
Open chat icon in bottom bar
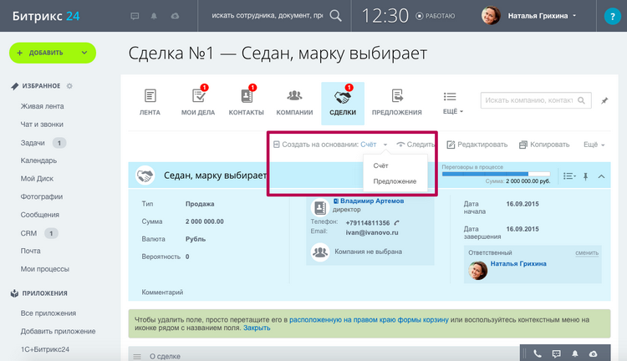click(556, 353)
